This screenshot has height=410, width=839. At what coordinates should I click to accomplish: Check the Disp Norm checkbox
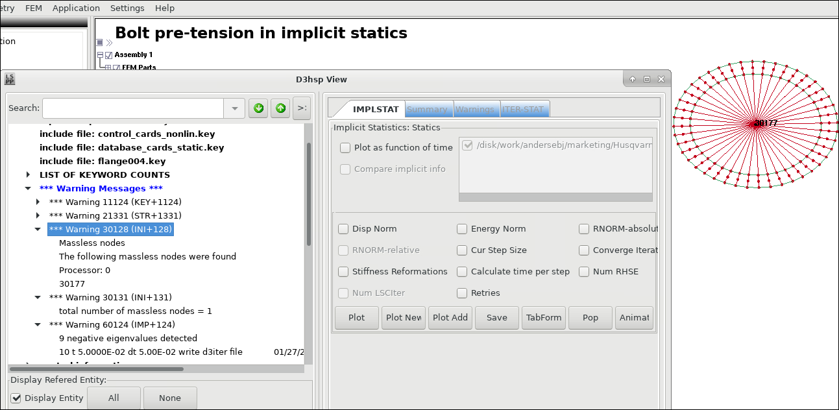[343, 228]
